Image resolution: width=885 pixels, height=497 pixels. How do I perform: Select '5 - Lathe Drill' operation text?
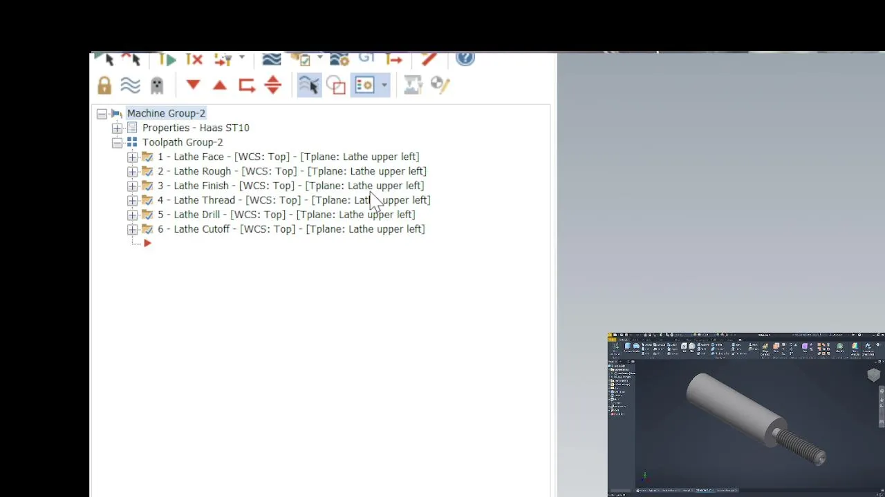point(189,215)
